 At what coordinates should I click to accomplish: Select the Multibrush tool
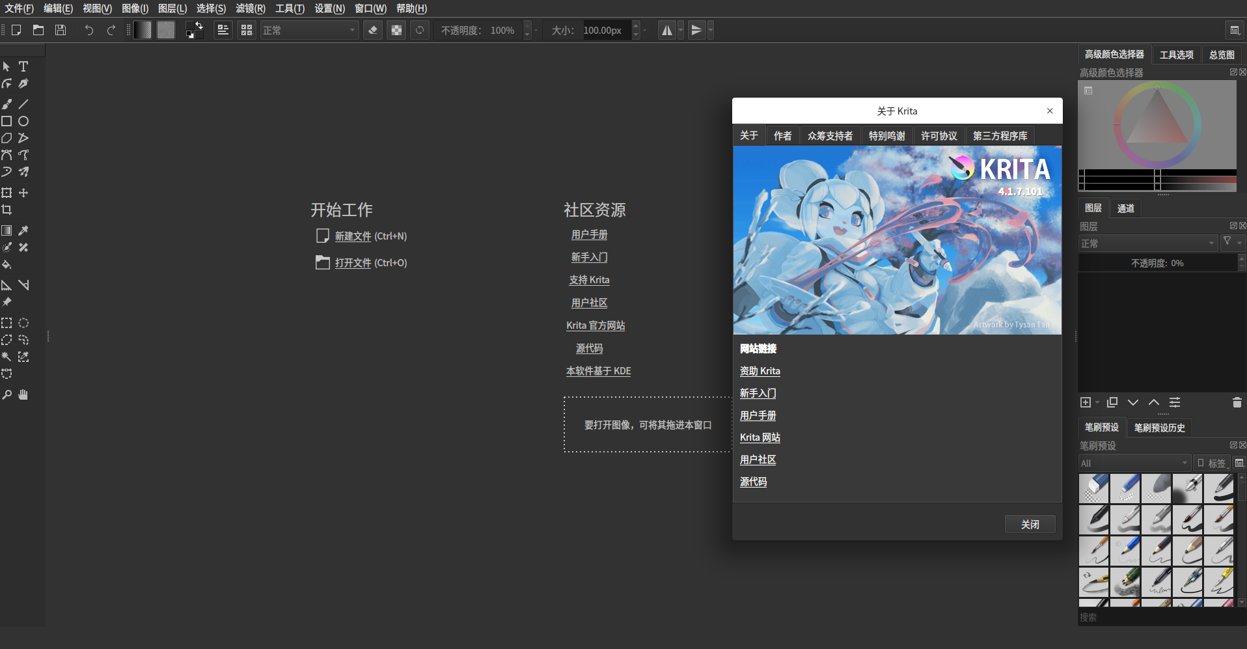(x=23, y=172)
